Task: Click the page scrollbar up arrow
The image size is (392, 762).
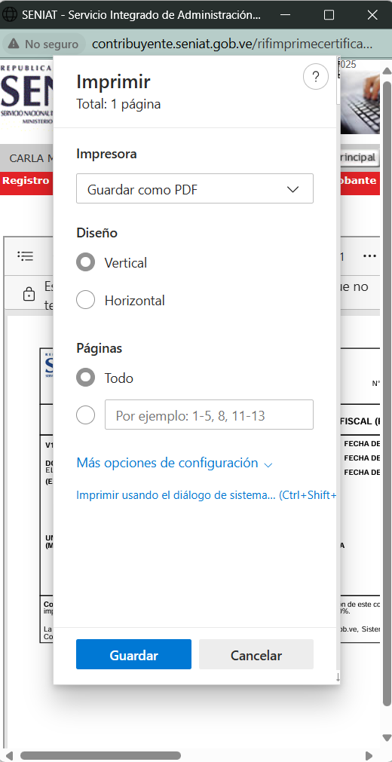Action: pos(387,72)
